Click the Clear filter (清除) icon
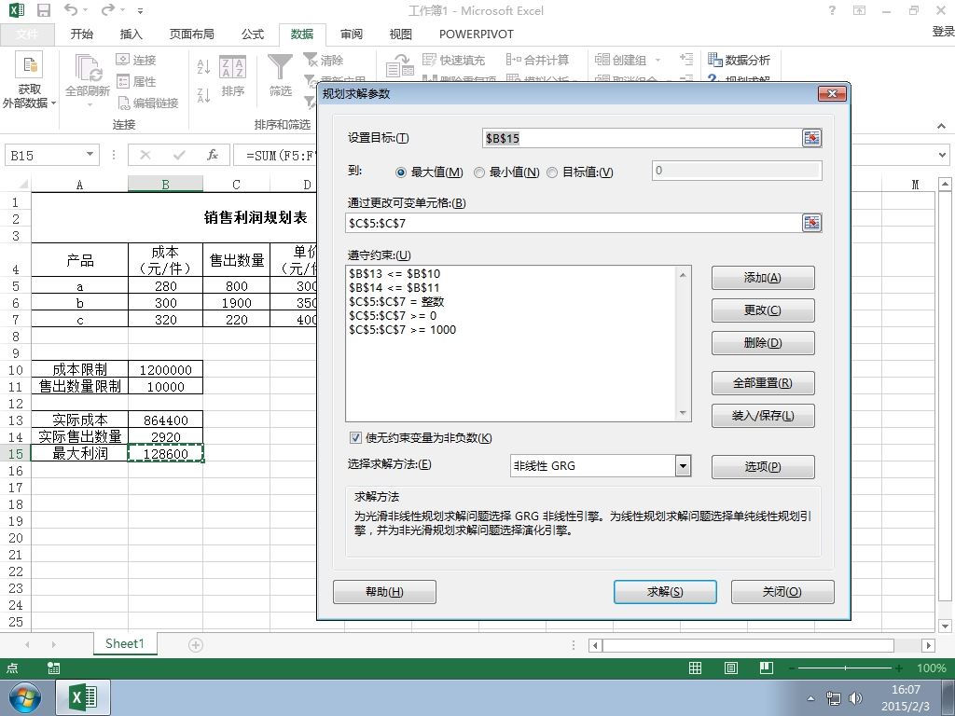This screenshot has width=955, height=716. (310, 59)
